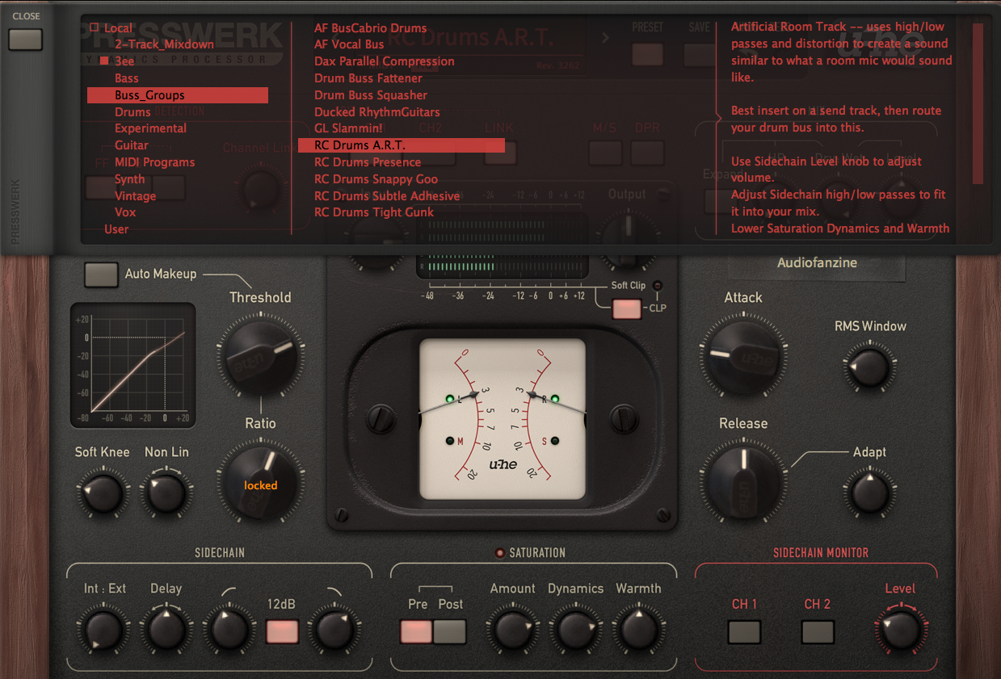Click the compression curve graph display
The width and height of the screenshot is (1001, 679).
click(133, 367)
